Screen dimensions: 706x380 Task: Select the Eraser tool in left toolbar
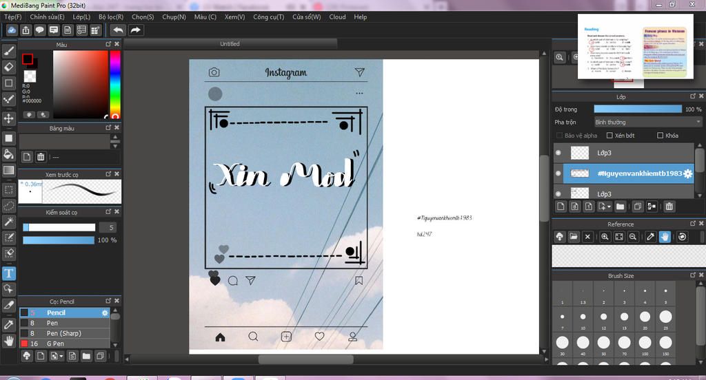point(9,67)
